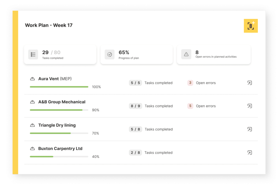Click the progress-of-plan gauge icon
The width and height of the screenshot is (278, 185).
tap(109, 54)
